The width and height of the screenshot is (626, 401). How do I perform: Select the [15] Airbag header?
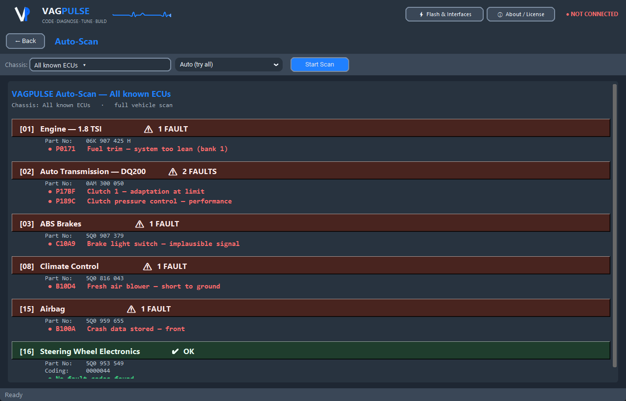[x=311, y=309]
